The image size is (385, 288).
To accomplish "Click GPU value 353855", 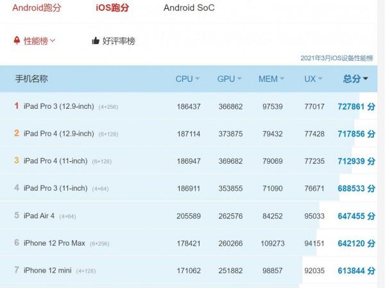I will [x=230, y=189].
